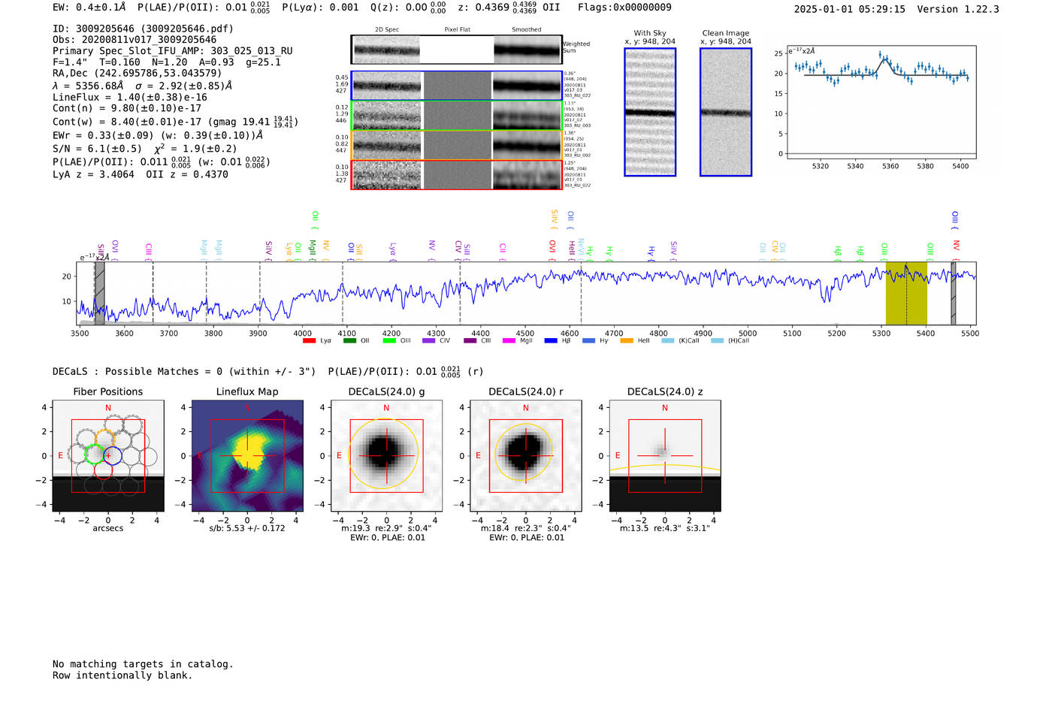
Task: Click the Smoothed column header
Action: (x=527, y=30)
